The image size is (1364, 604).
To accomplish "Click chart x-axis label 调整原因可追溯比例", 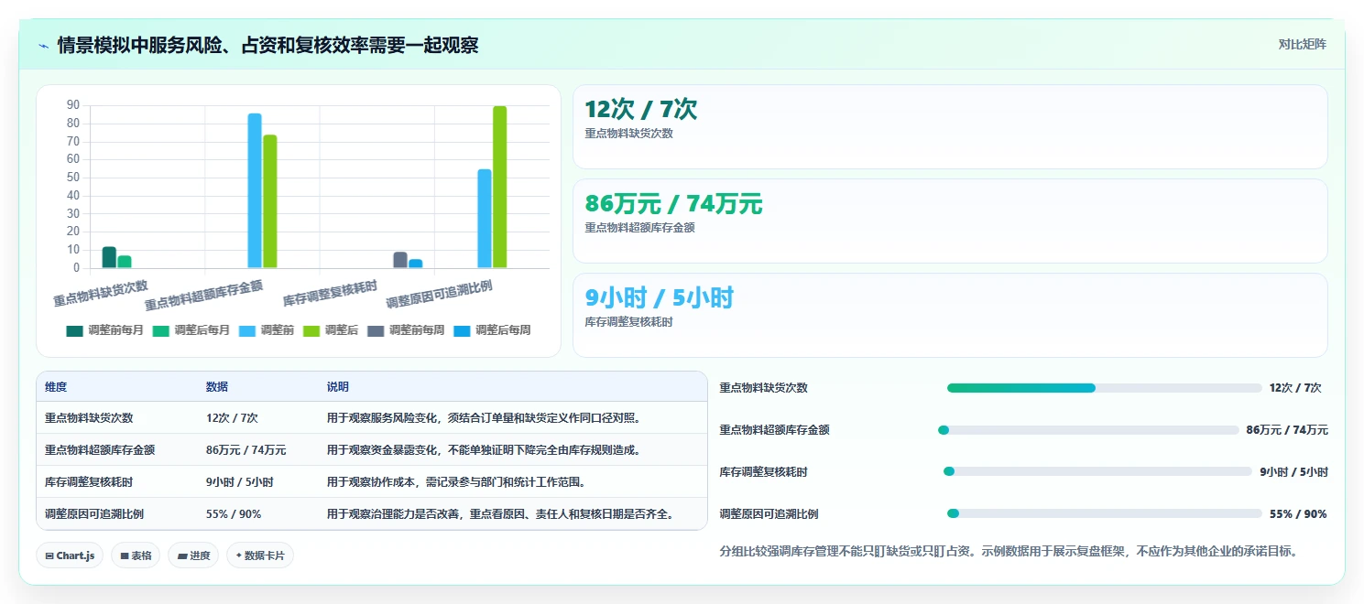I will tap(440, 294).
